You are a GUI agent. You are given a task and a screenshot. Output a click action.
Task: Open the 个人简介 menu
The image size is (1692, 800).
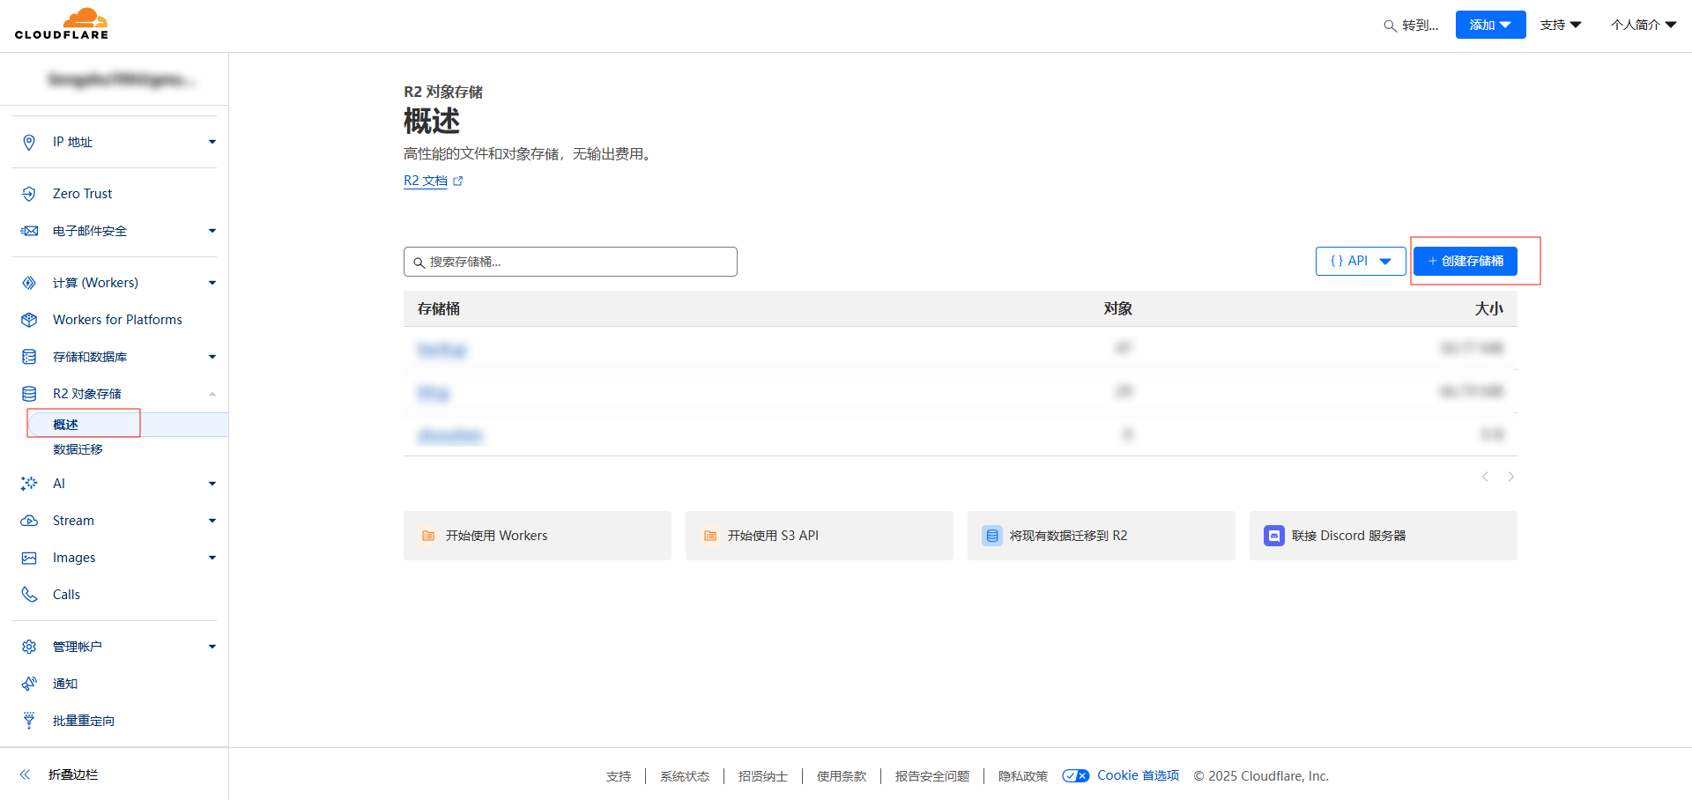click(x=1643, y=25)
